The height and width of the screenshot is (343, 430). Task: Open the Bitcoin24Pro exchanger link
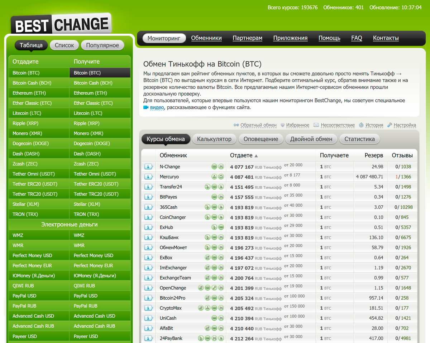(172, 298)
